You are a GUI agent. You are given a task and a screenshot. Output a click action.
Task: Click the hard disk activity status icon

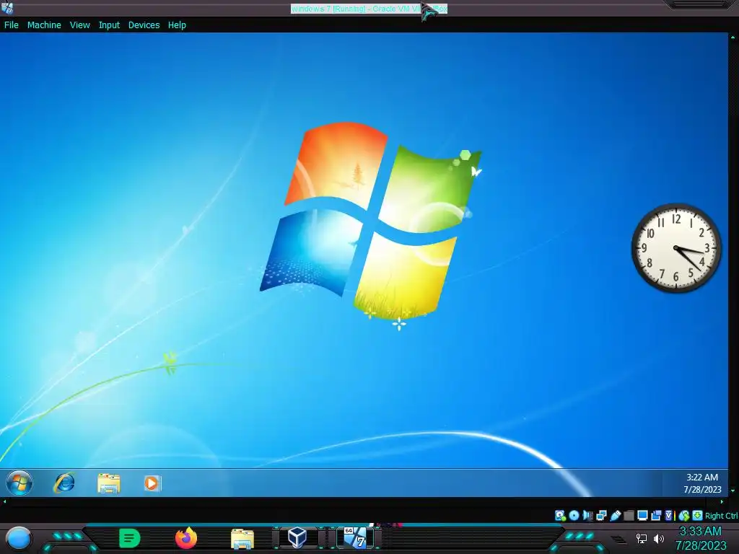(x=560, y=515)
